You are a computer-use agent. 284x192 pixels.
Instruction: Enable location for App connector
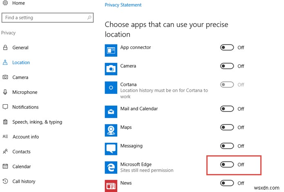pyautogui.click(x=227, y=48)
